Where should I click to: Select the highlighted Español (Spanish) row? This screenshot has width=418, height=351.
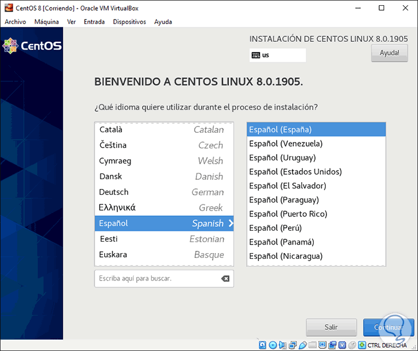click(x=164, y=223)
